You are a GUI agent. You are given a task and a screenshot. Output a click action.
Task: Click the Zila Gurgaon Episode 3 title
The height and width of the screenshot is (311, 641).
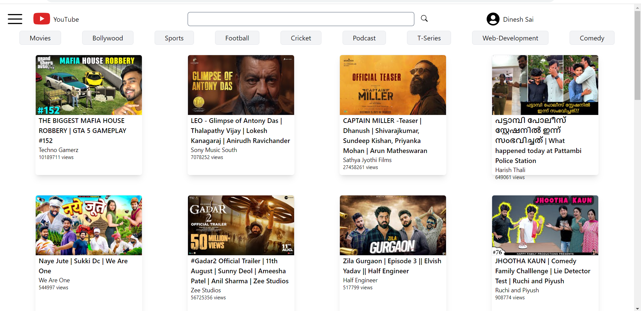[x=392, y=266]
